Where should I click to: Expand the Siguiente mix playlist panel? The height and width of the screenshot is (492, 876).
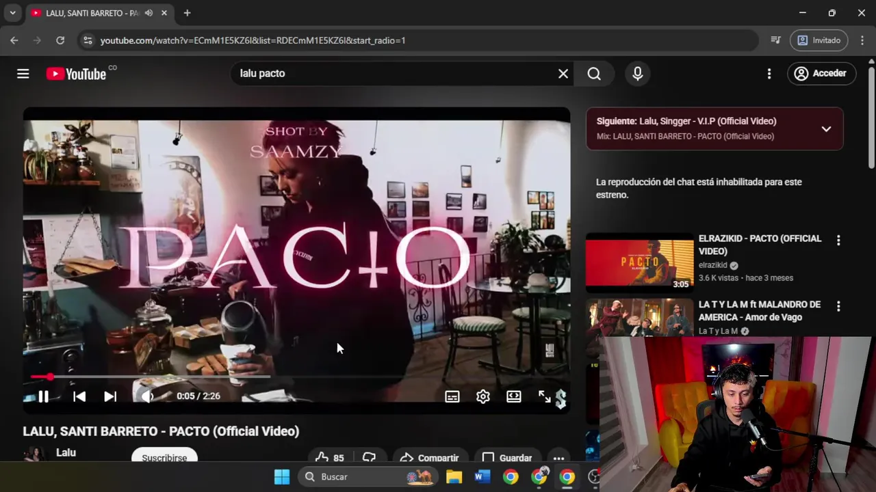click(x=826, y=129)
